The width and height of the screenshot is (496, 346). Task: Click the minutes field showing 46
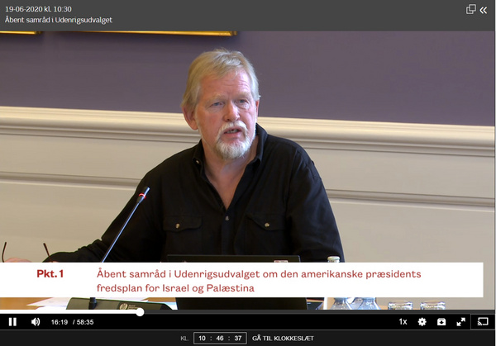point(220,338)
